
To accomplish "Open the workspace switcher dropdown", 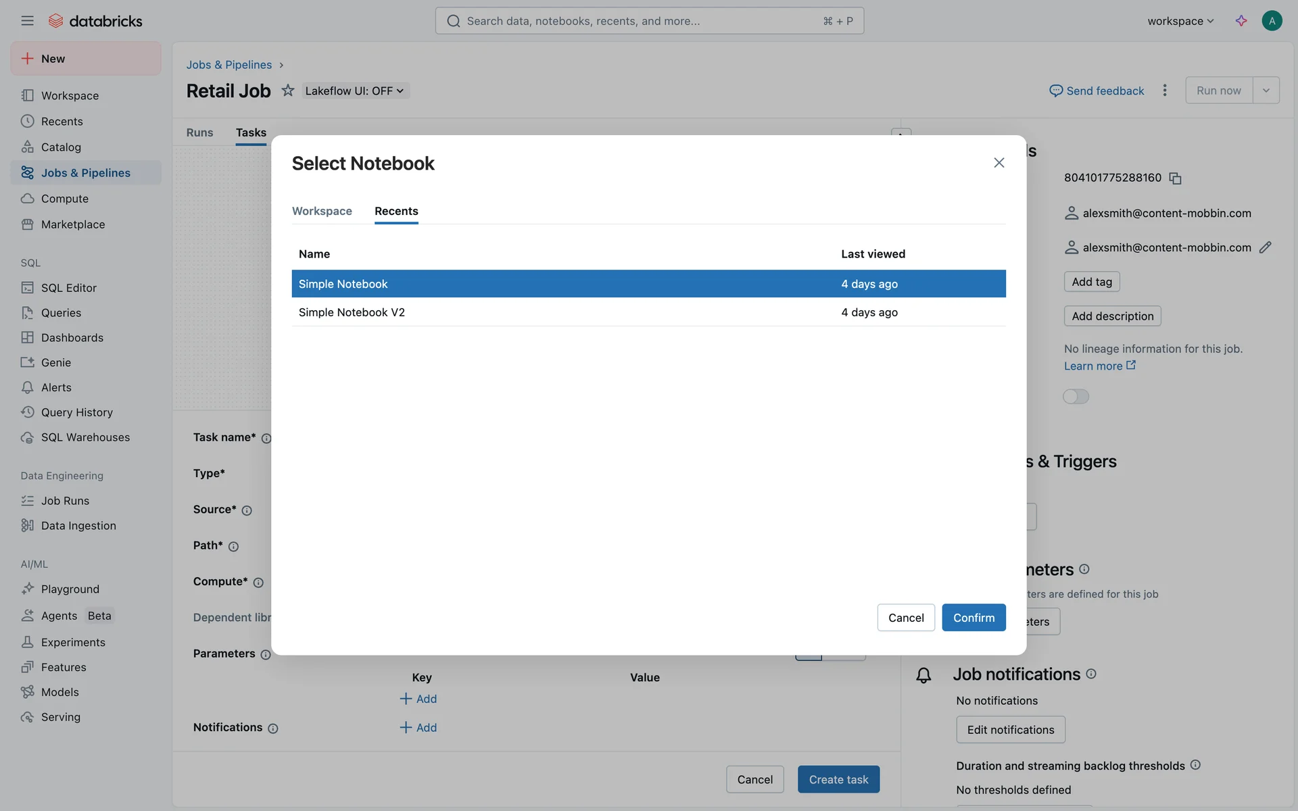I will click(1180, 21).
